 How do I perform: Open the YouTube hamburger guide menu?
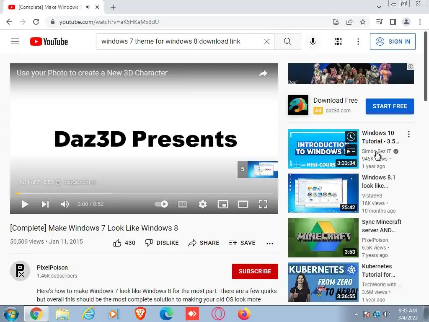tap(15, 42)
